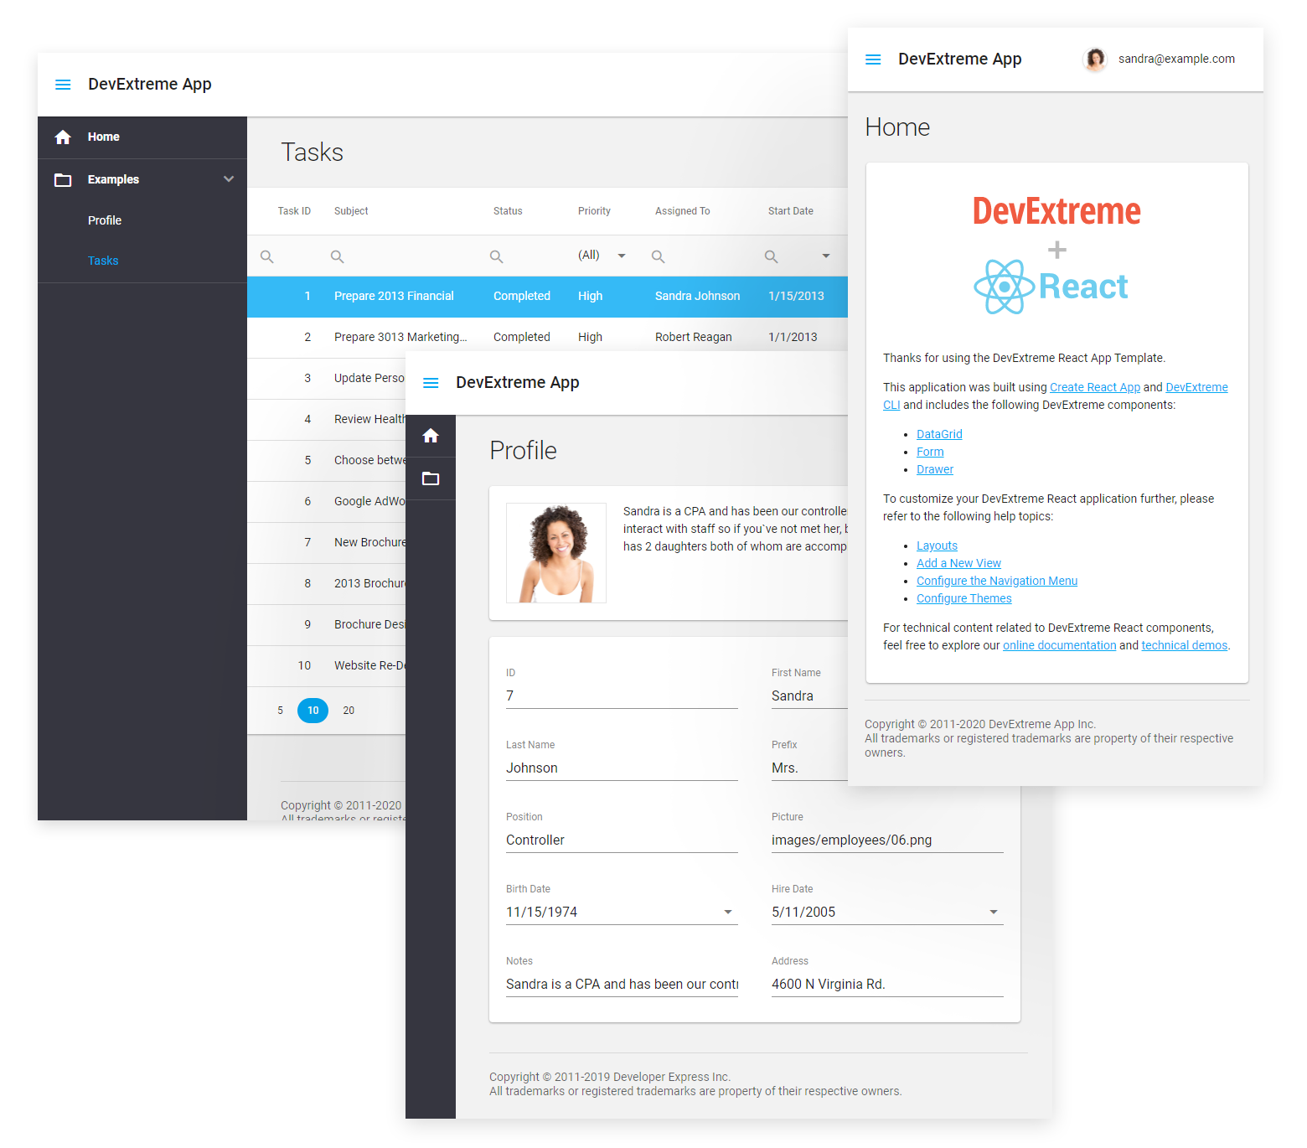Screen dimensions: 1307x1148
Task: Click the 'Website Re-D' task subject
Action: [x=369, y=665]
